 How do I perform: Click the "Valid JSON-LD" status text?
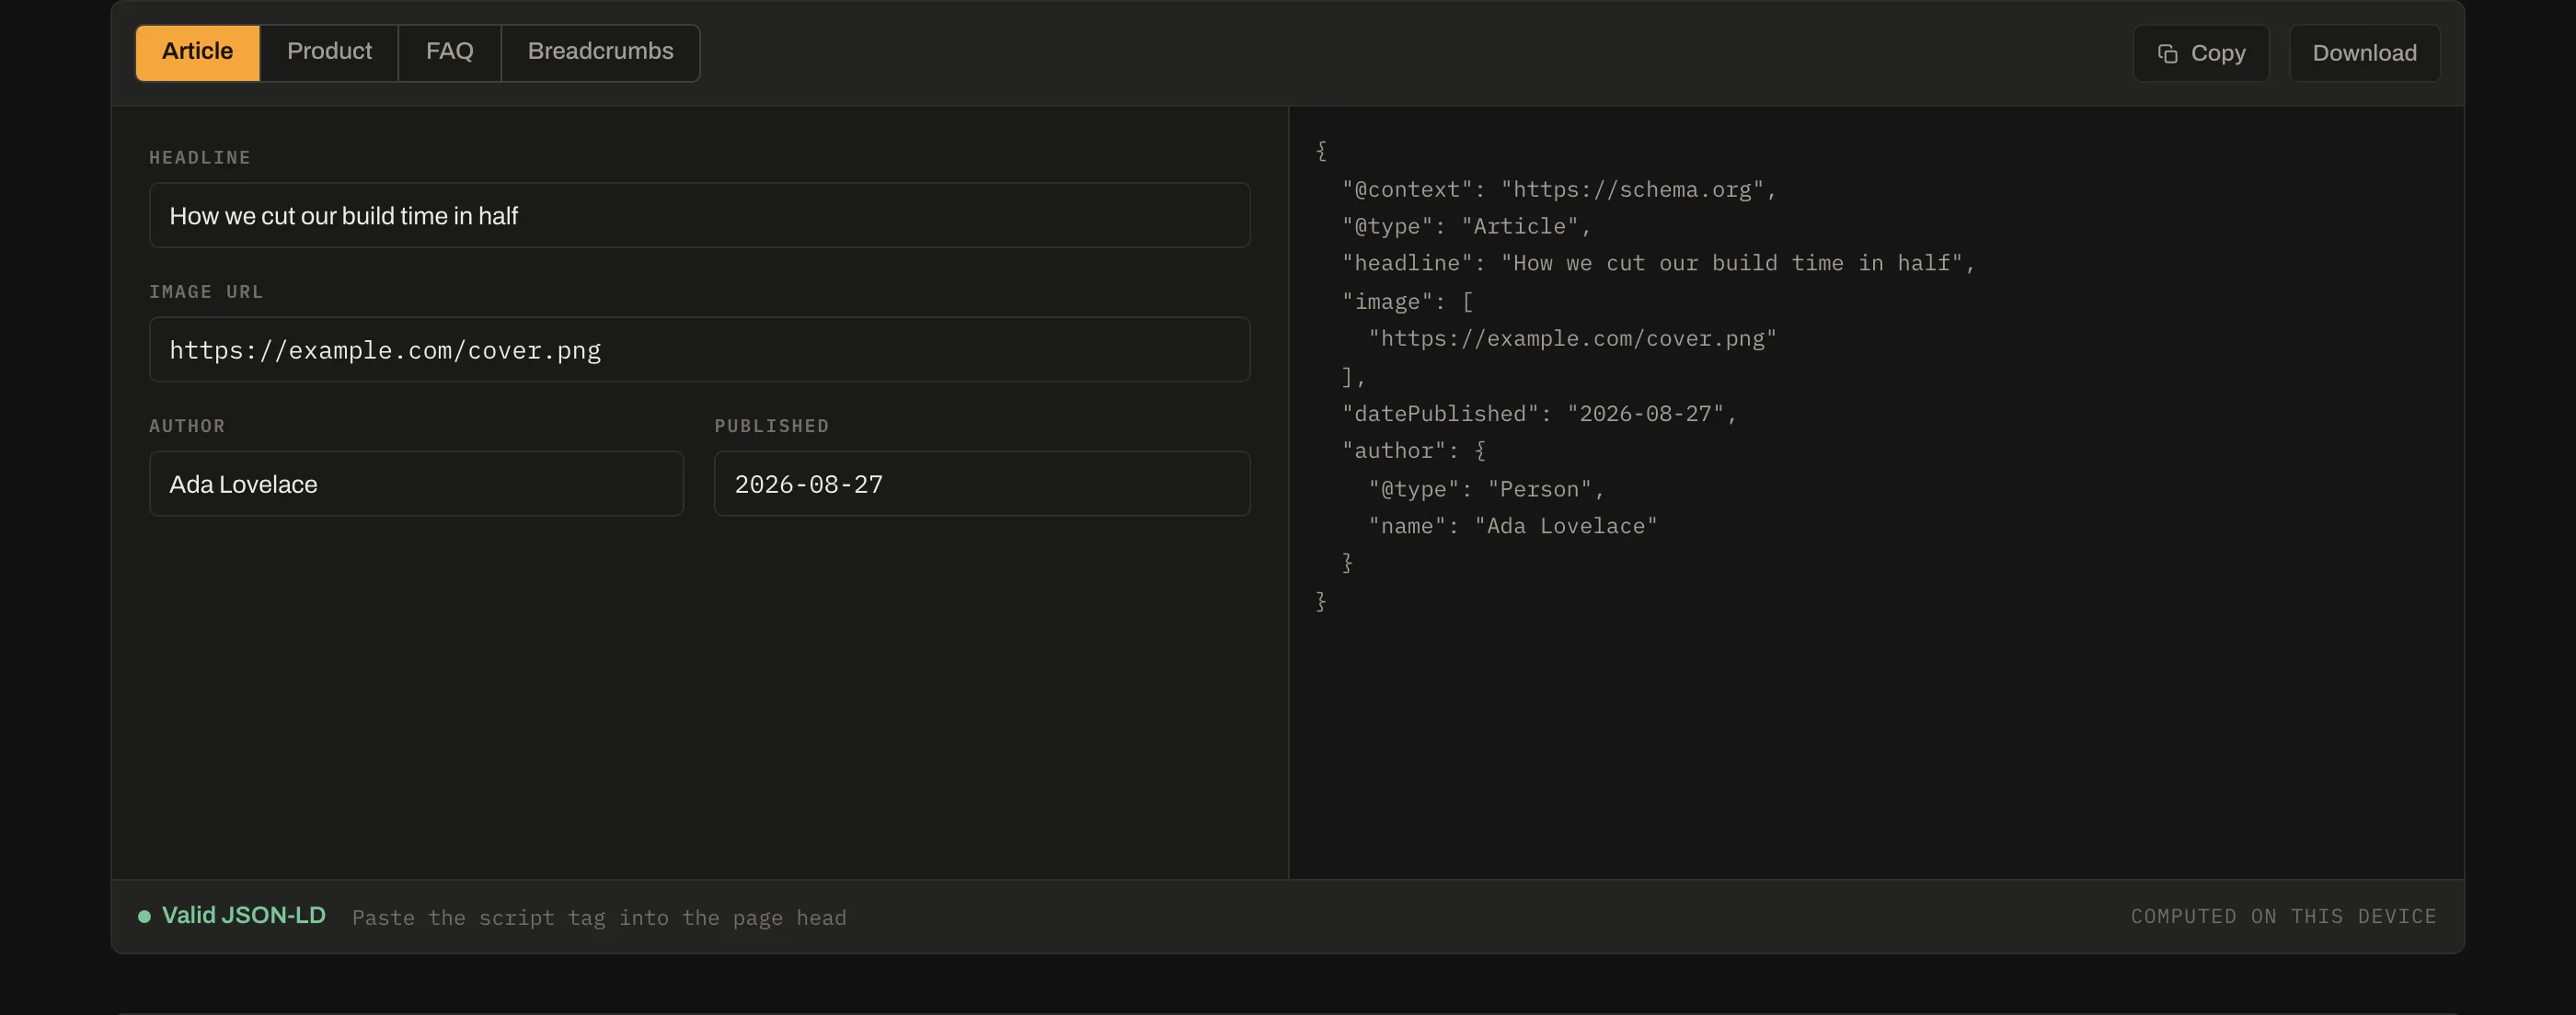click(243, 915)
